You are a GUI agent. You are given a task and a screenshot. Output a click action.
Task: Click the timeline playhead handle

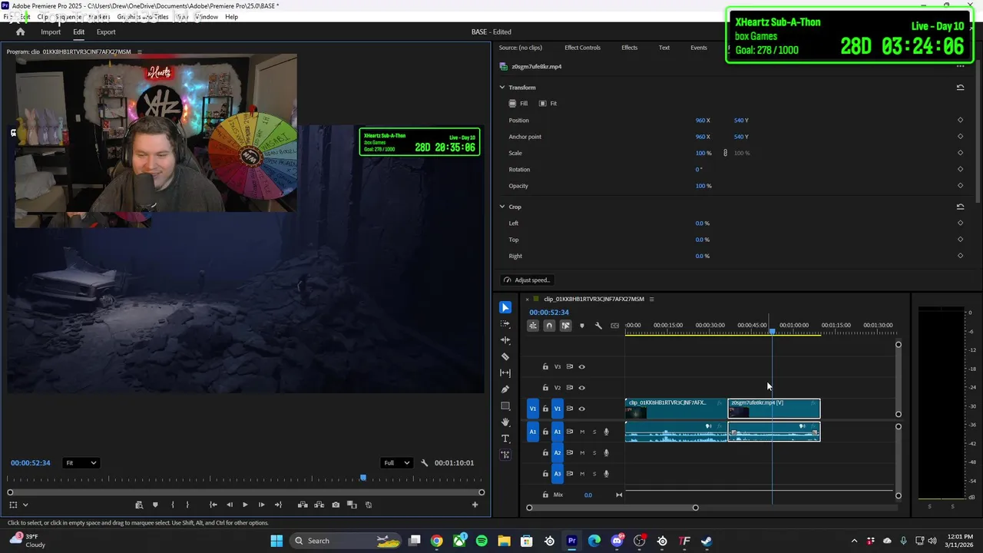click(772, 330)
